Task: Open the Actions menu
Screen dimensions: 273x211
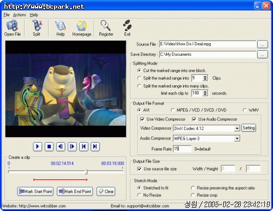Action: coord(20,15)
